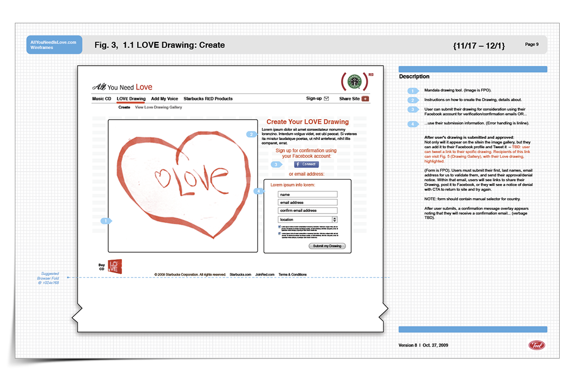Click the Share Site link

(x=349, y=99)
